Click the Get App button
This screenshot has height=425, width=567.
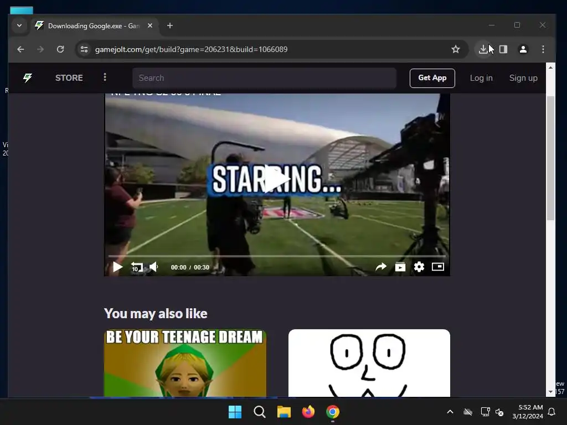tap(432, 78)
